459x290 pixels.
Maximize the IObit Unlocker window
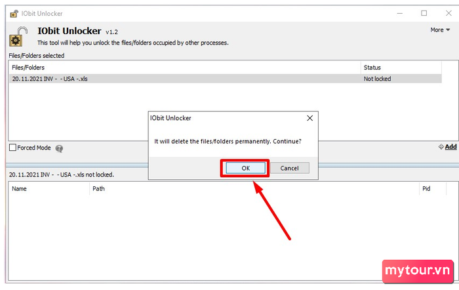[x=424, y=13]
